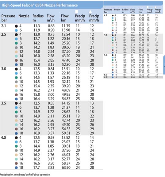The height and width of the screenshot is (177, 165).
Task: Click the 6.2 bar row in right table
Action: click(133, 77)
